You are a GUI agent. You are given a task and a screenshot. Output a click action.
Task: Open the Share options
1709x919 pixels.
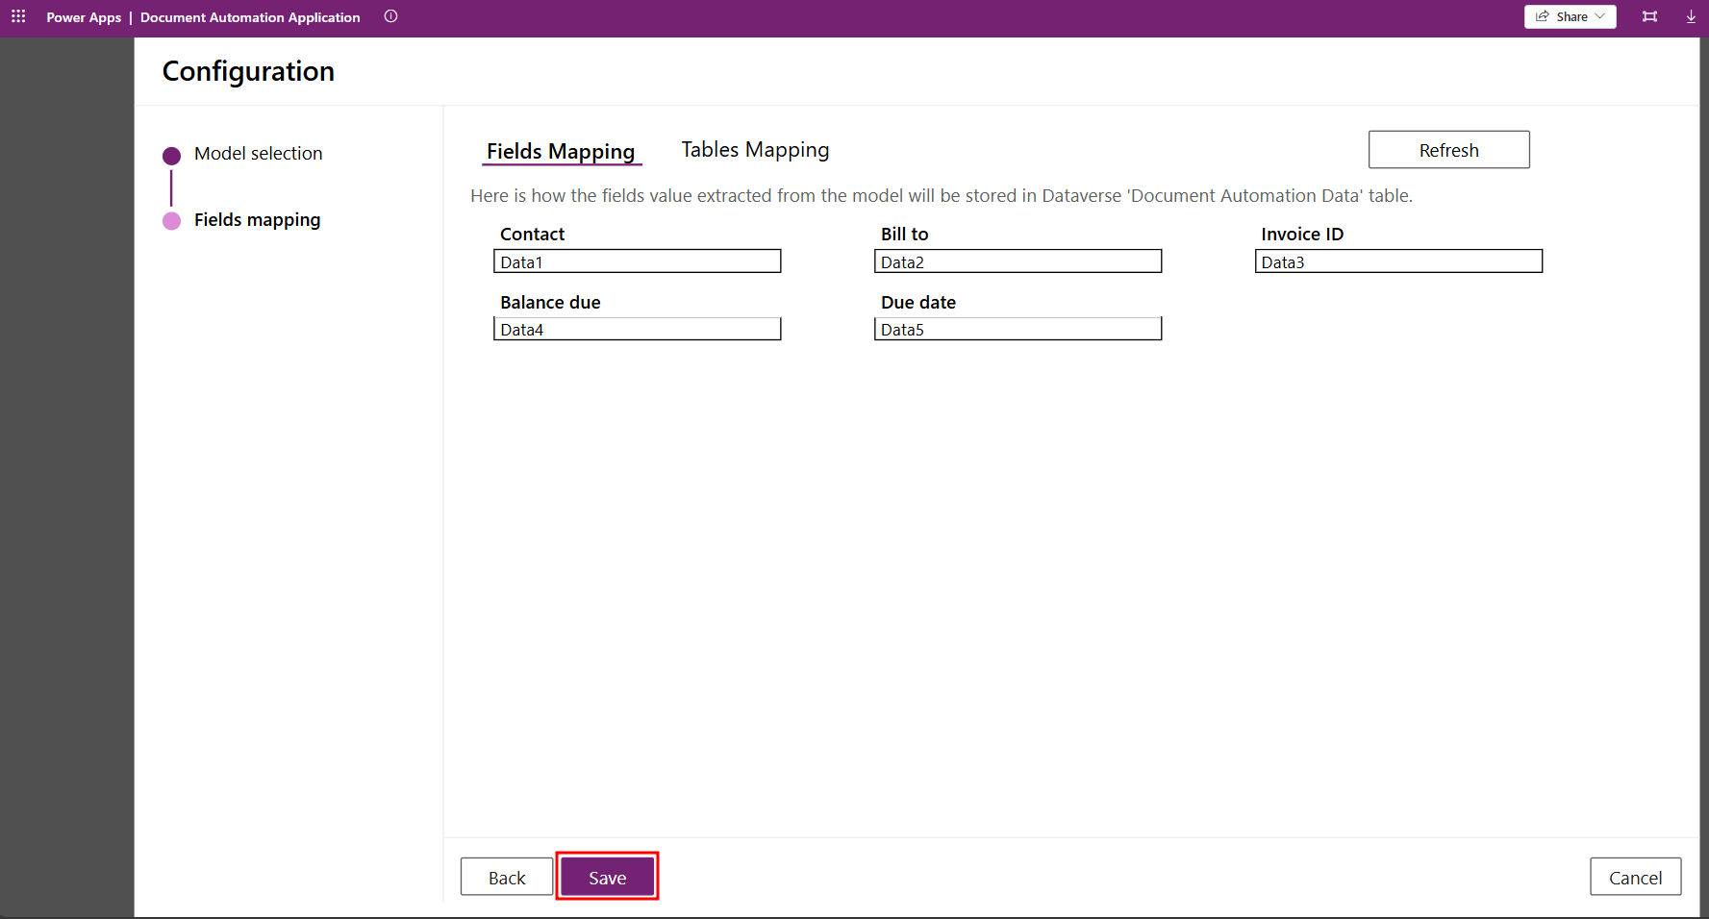coord(1570,16)
